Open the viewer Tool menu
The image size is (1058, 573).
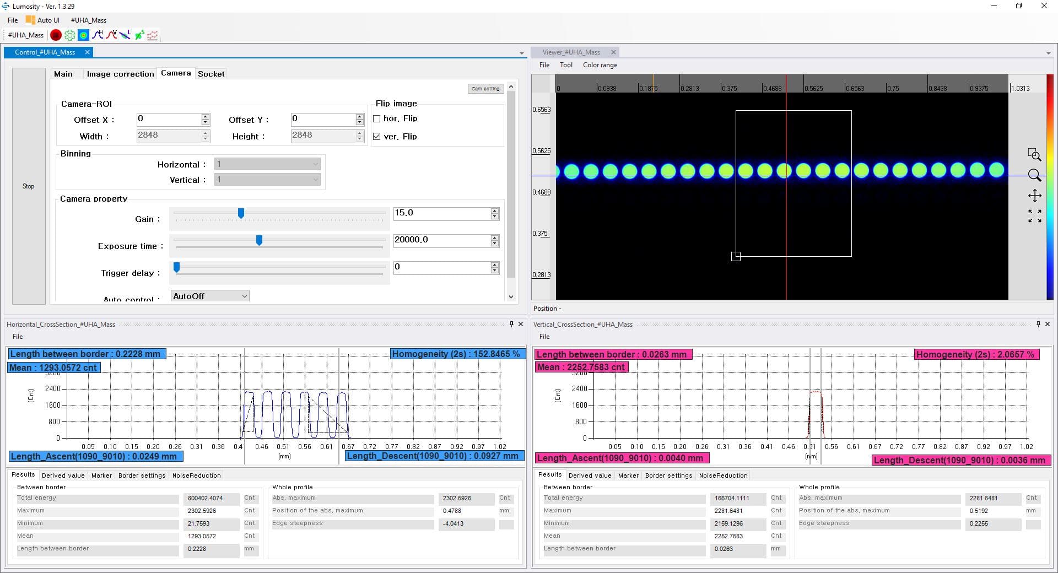[566, 65]
